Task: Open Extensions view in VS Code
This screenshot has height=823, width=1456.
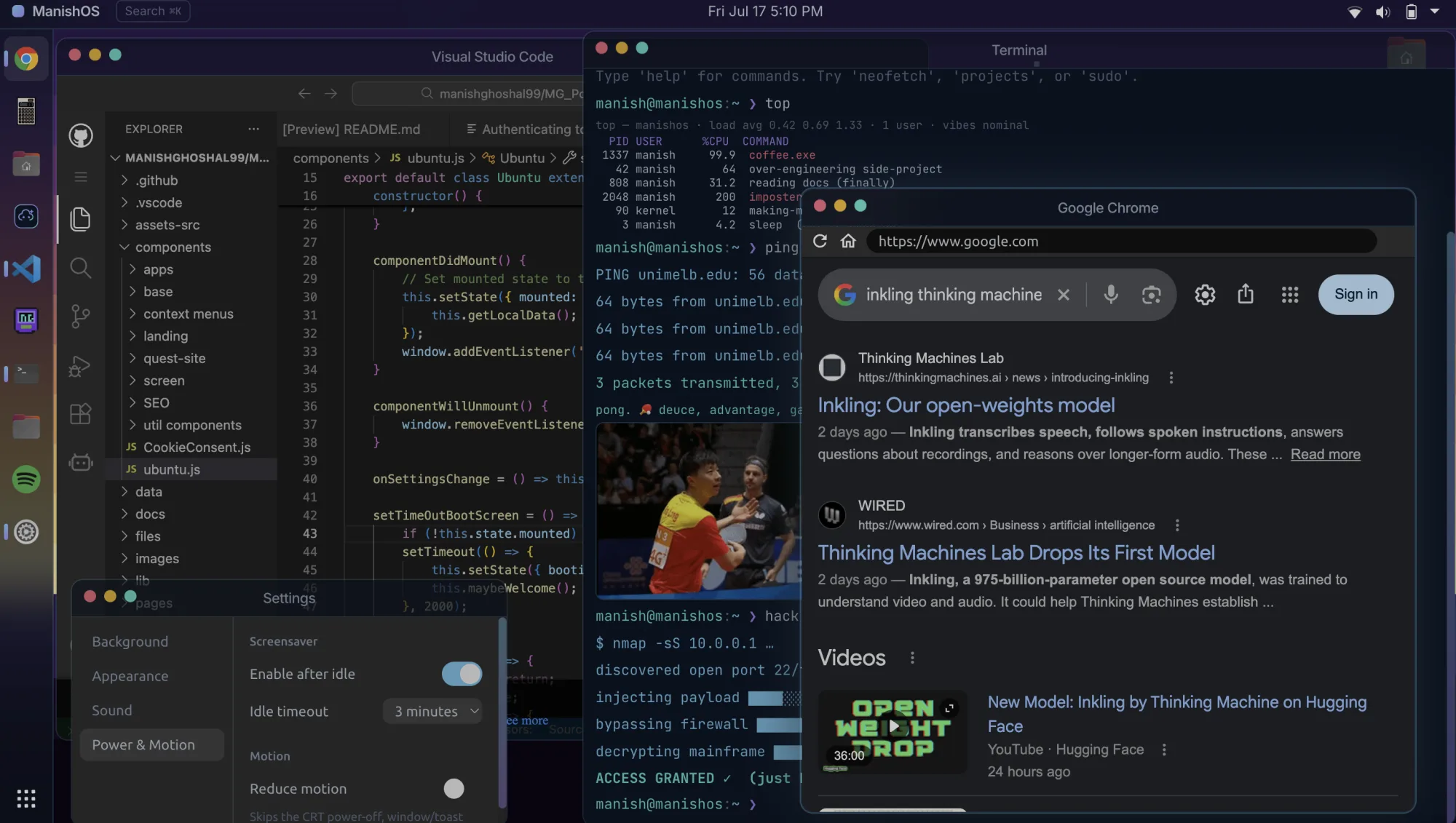Action: 80,413
